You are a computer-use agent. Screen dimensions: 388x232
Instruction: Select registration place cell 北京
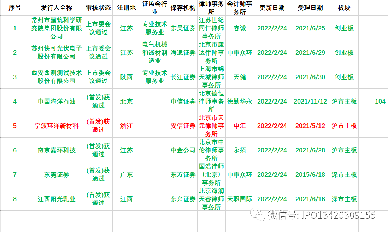pos(127,101)
